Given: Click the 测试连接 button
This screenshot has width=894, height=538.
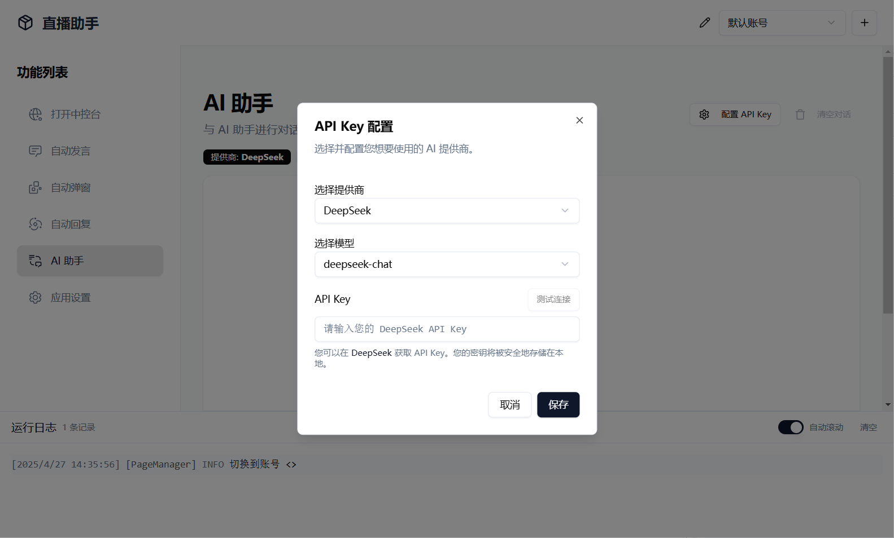Looking at the screenshot, I should pyautogui.click(x=553, y=299).
